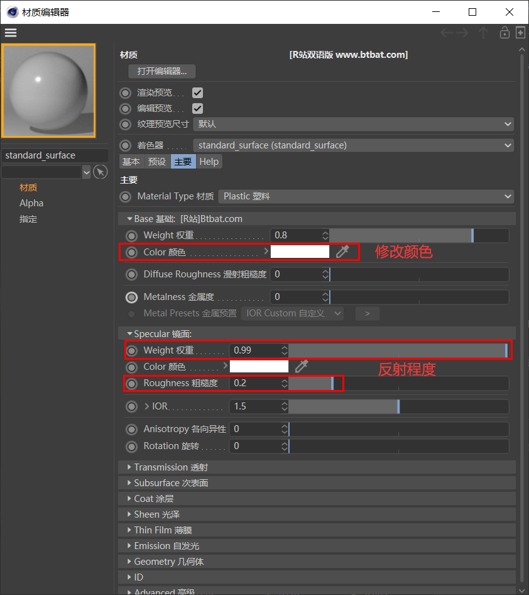The height and width of the screenshot is (595, 529).
Task: Click the Anisotropy animation dot
Action: (131, 430)
